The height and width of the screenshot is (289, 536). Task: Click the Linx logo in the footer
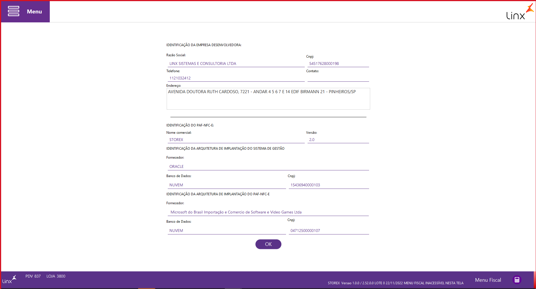[9, 279]
